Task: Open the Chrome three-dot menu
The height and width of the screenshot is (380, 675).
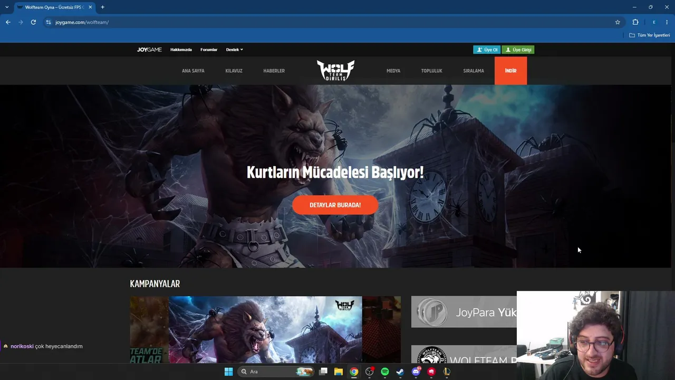Action: 667,22
